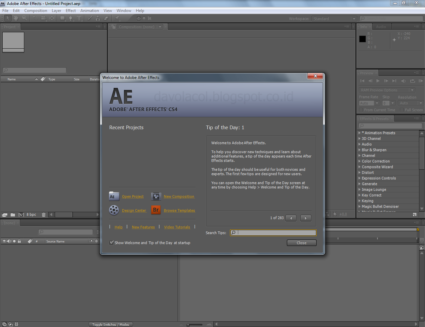The image size is (425, 327).
Task: Click the New Composition link
Action: [x=179, y=196]
